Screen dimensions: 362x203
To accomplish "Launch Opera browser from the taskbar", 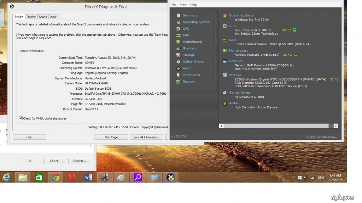I will 72,177.
